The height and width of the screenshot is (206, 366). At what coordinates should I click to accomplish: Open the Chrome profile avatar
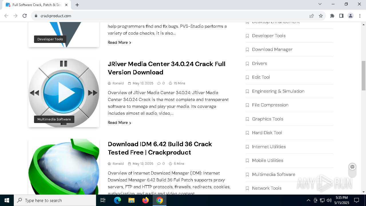coord(351,16)
